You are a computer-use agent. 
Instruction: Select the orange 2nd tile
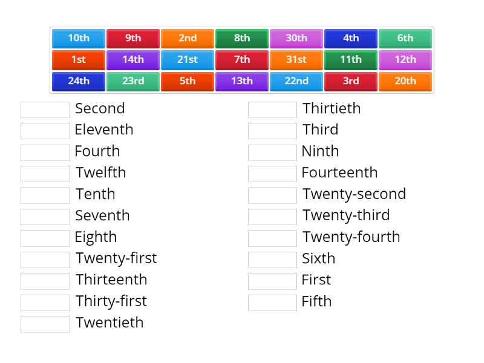(x=188, y=38)
